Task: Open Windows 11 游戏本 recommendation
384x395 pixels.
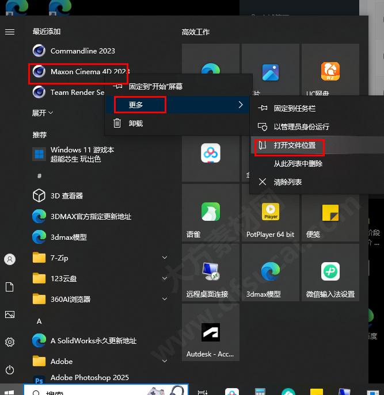Action: 73,154
